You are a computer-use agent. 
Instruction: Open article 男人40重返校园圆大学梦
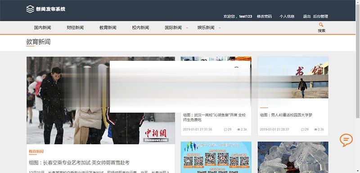point(286,115)
